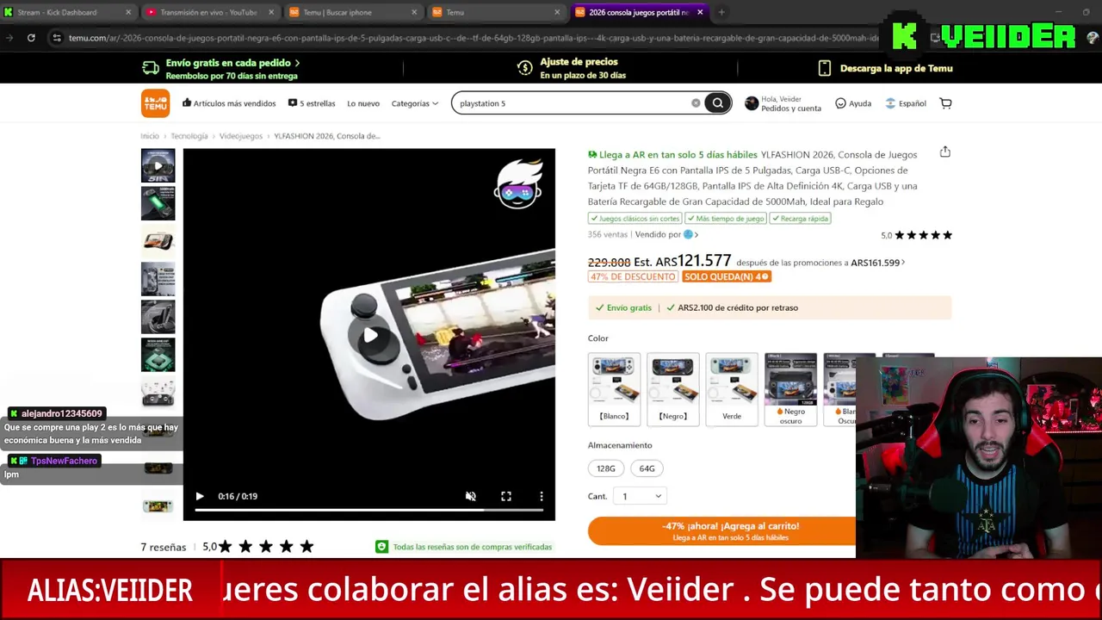Select the first video thumbnail in gallery

pos(158,165)
